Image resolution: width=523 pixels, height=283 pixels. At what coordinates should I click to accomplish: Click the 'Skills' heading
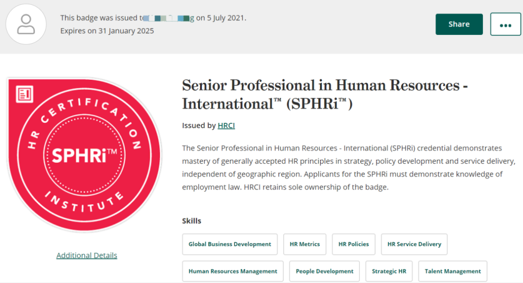191,221
